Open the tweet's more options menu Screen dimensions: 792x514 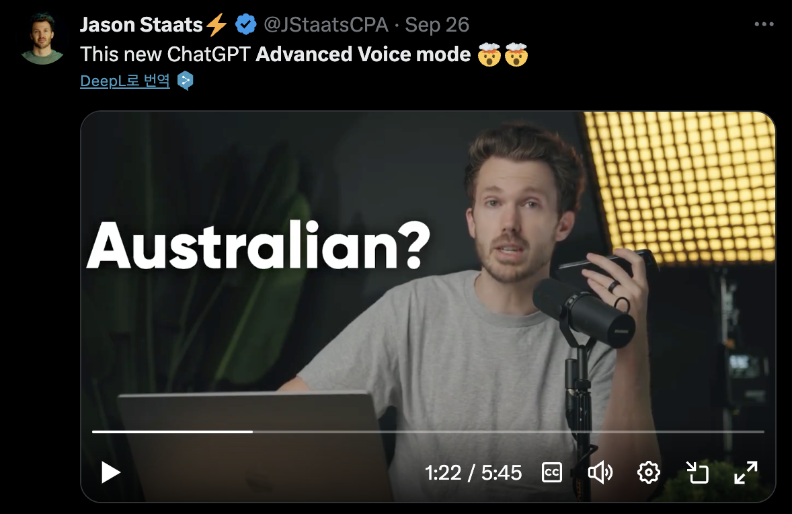click(764, 24)
